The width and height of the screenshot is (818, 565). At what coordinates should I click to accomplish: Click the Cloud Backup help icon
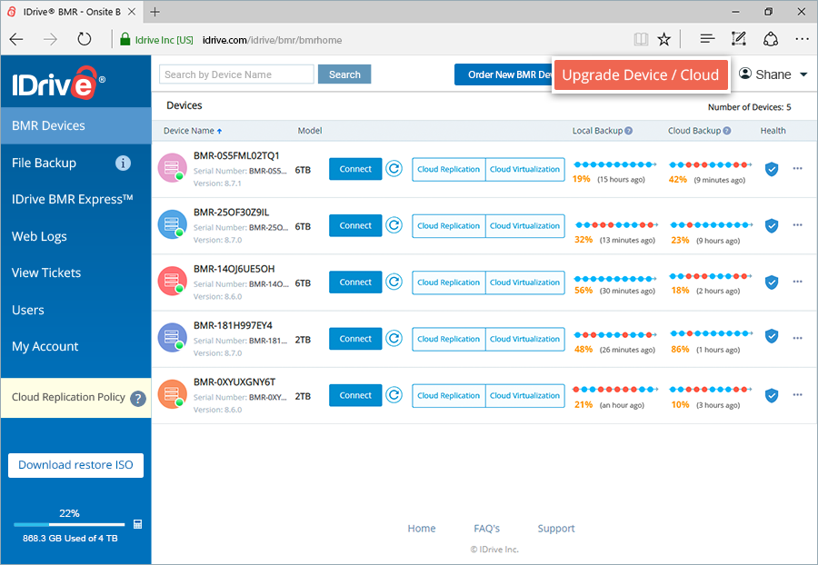[x=727, y=131]
